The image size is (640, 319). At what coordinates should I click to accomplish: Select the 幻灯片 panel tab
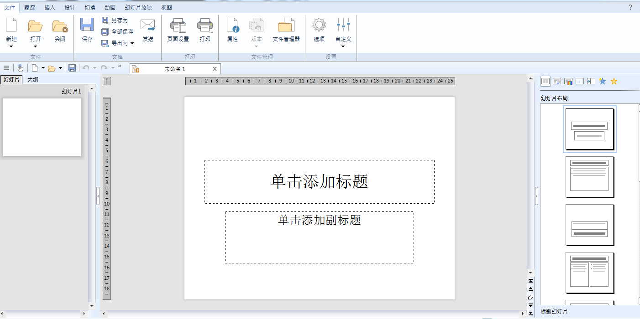[11, 79]
